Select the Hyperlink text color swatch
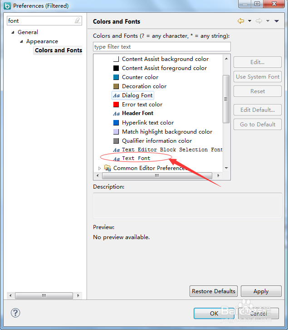The height and width of the screenshot is (330, 288). tap(116, 122)
